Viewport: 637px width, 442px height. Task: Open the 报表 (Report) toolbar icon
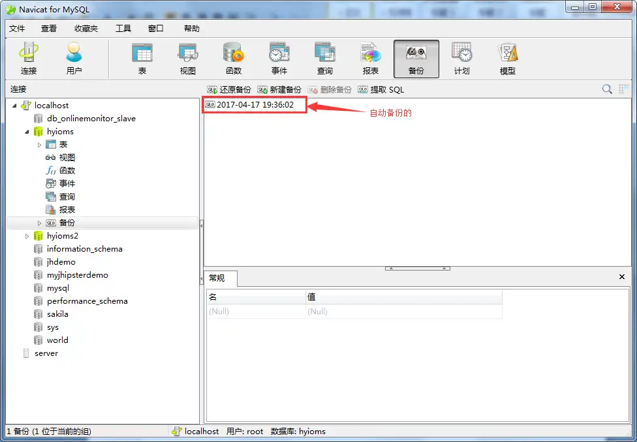[370, 59]
